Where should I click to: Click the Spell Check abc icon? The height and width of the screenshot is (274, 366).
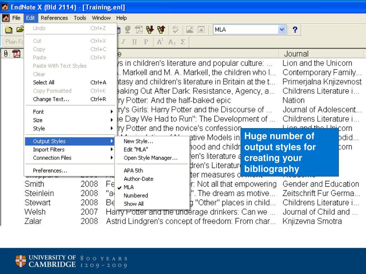175,30
